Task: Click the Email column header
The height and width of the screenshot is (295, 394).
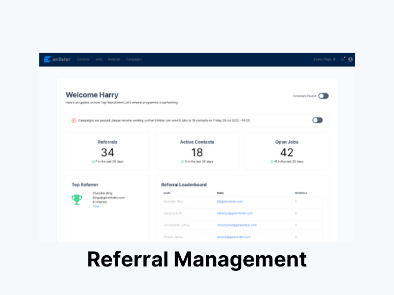Action: (220, 193)
